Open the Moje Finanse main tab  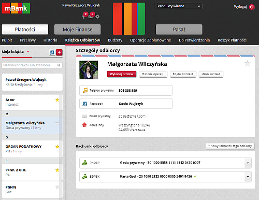coord(77,30)
